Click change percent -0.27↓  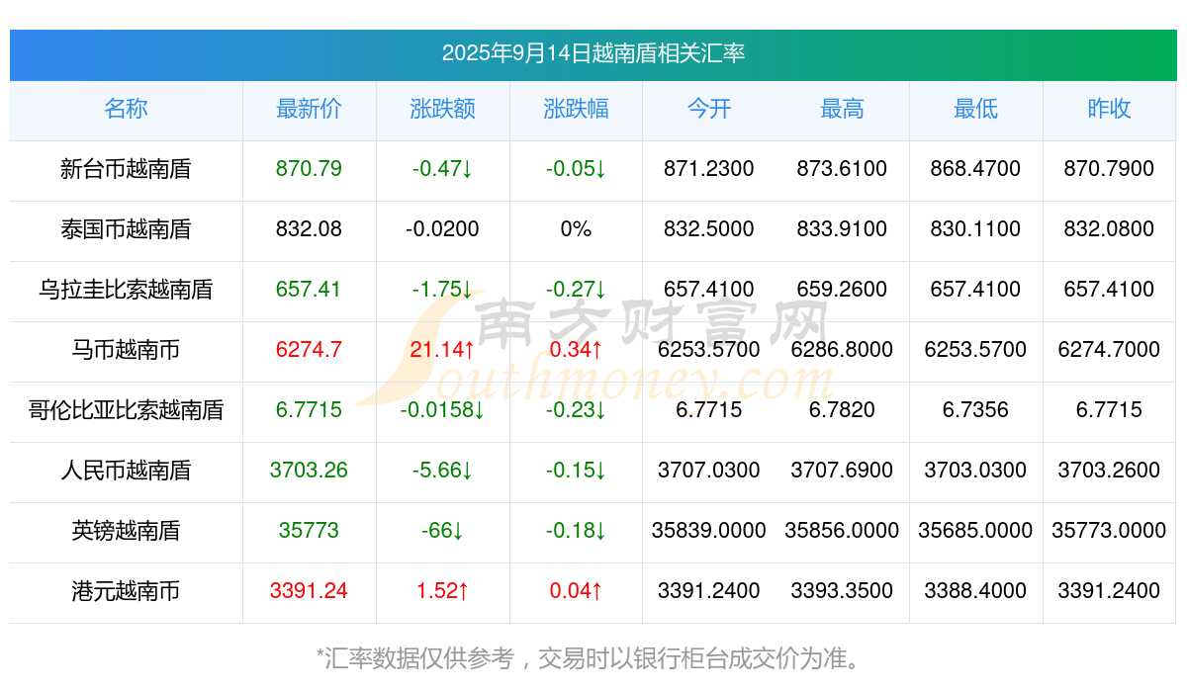(x=576, y=290)
